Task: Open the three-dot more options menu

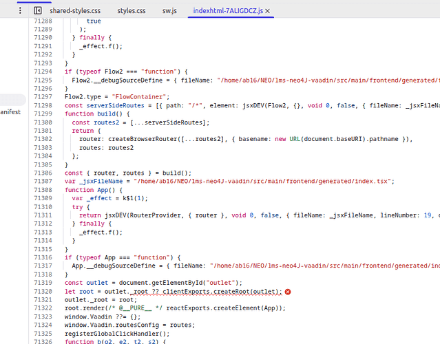Action: click(x=20, y=11)
